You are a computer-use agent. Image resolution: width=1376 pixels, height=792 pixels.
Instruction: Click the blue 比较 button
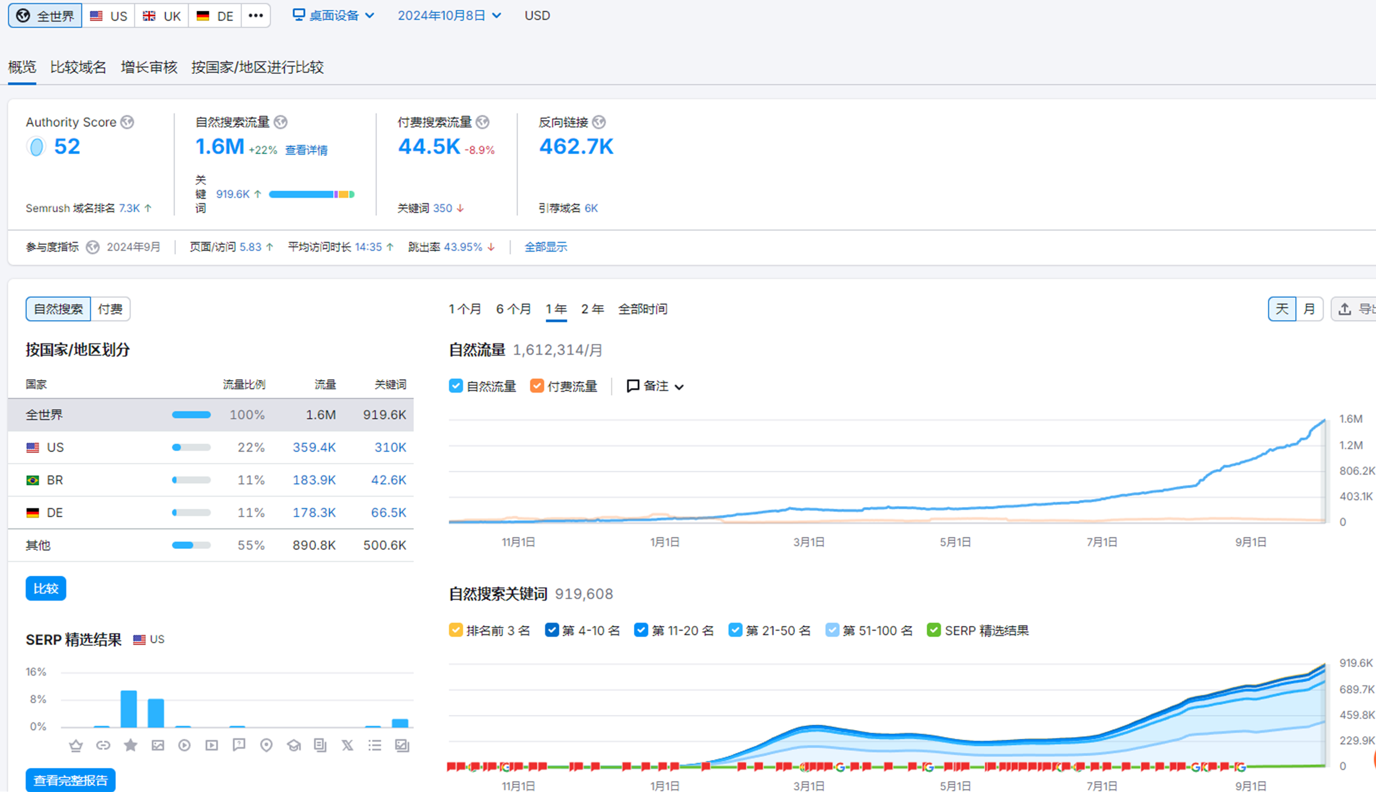pyautogui.click(x=46, y=588)
